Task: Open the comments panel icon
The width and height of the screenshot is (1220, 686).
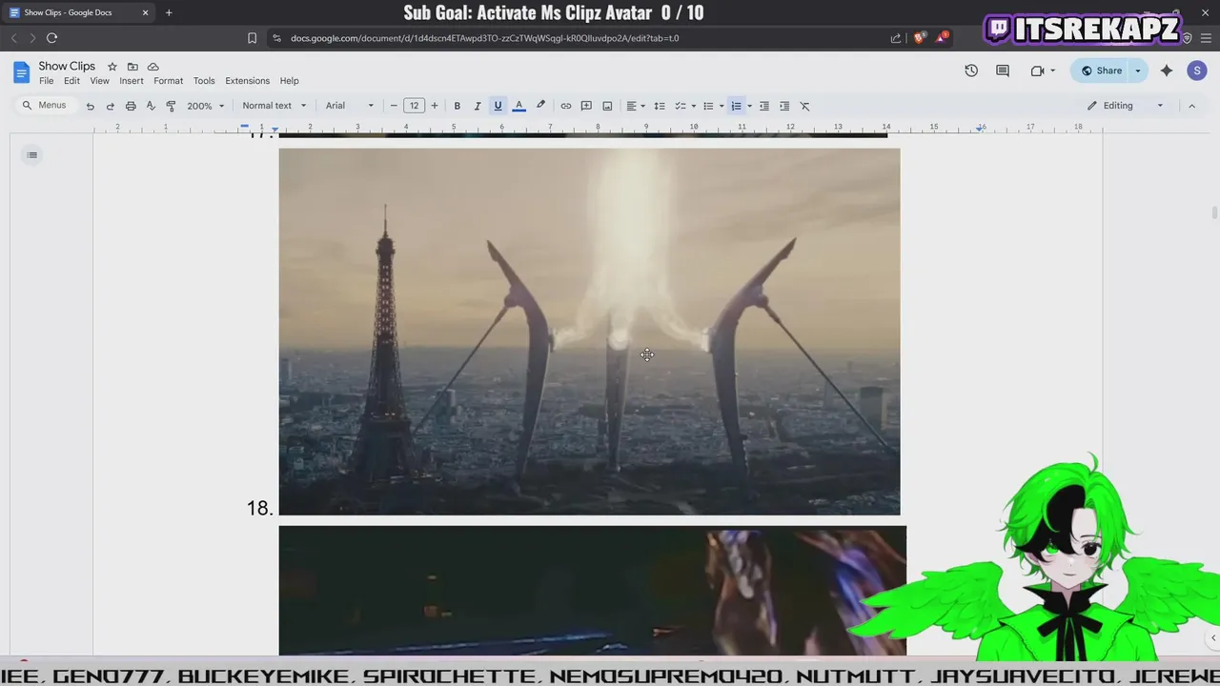Action: [x=1003, y=71]
